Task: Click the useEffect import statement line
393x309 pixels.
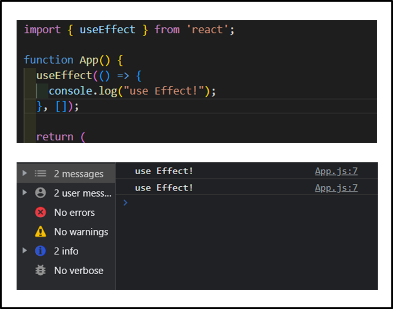Action: coord(129,30)
